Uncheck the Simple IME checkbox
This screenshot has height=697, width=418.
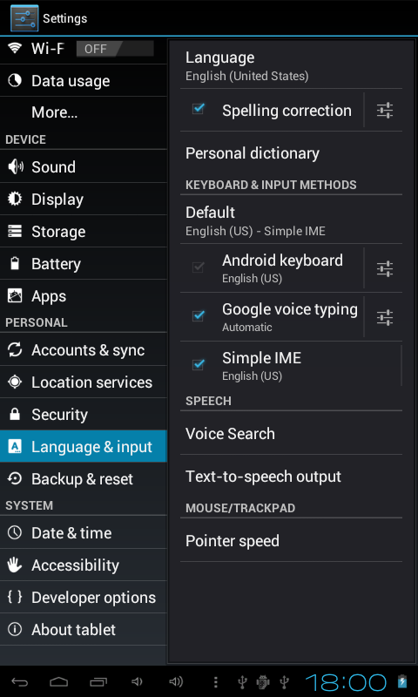[x=199, y=364]
